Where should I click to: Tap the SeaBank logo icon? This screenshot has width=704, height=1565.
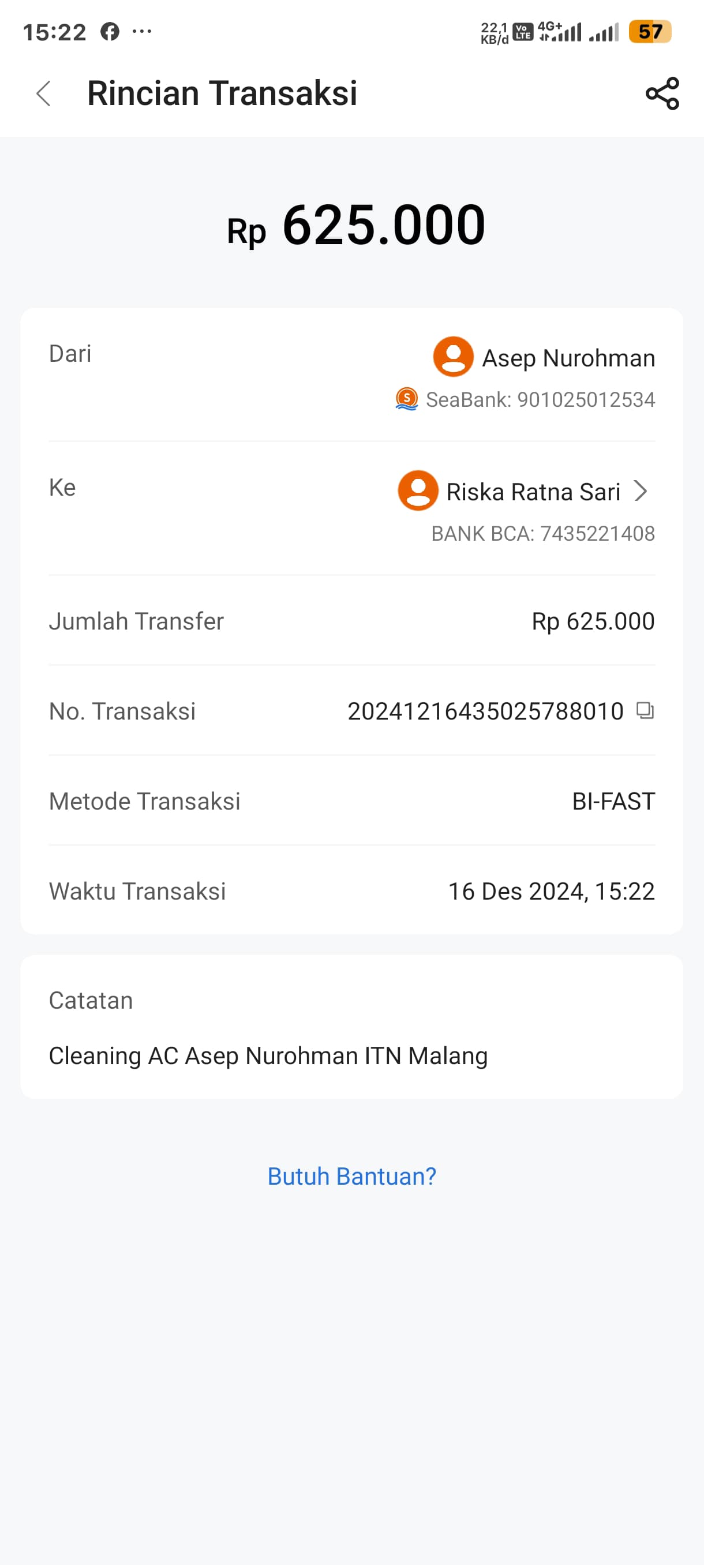pos(406,399)
